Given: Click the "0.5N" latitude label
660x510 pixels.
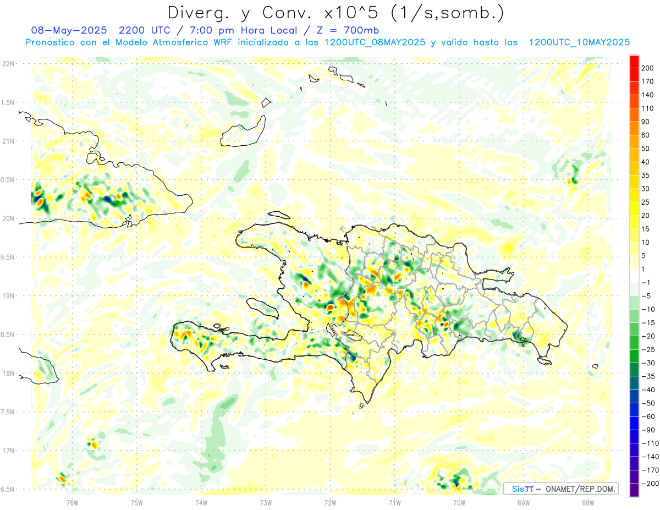Looking at the screenshot, I should tap(8, 180).
